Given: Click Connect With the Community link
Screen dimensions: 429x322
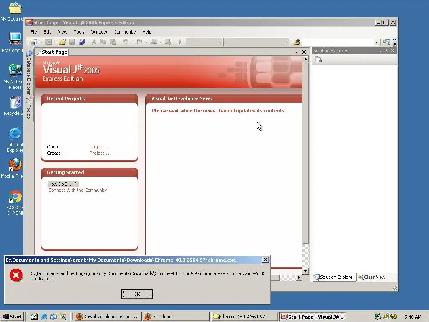Looking at the screenshot, I should 78,190.
